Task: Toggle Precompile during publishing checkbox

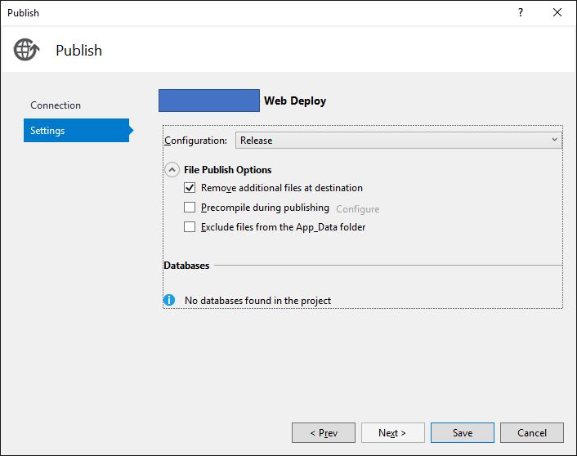Action: pos(190,208)
